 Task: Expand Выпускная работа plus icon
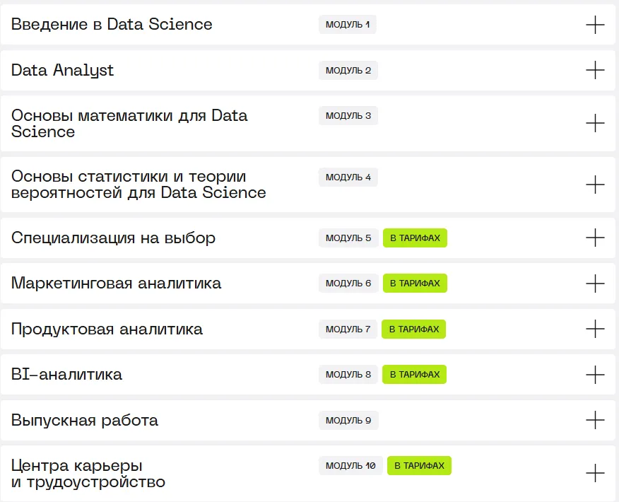595,420
